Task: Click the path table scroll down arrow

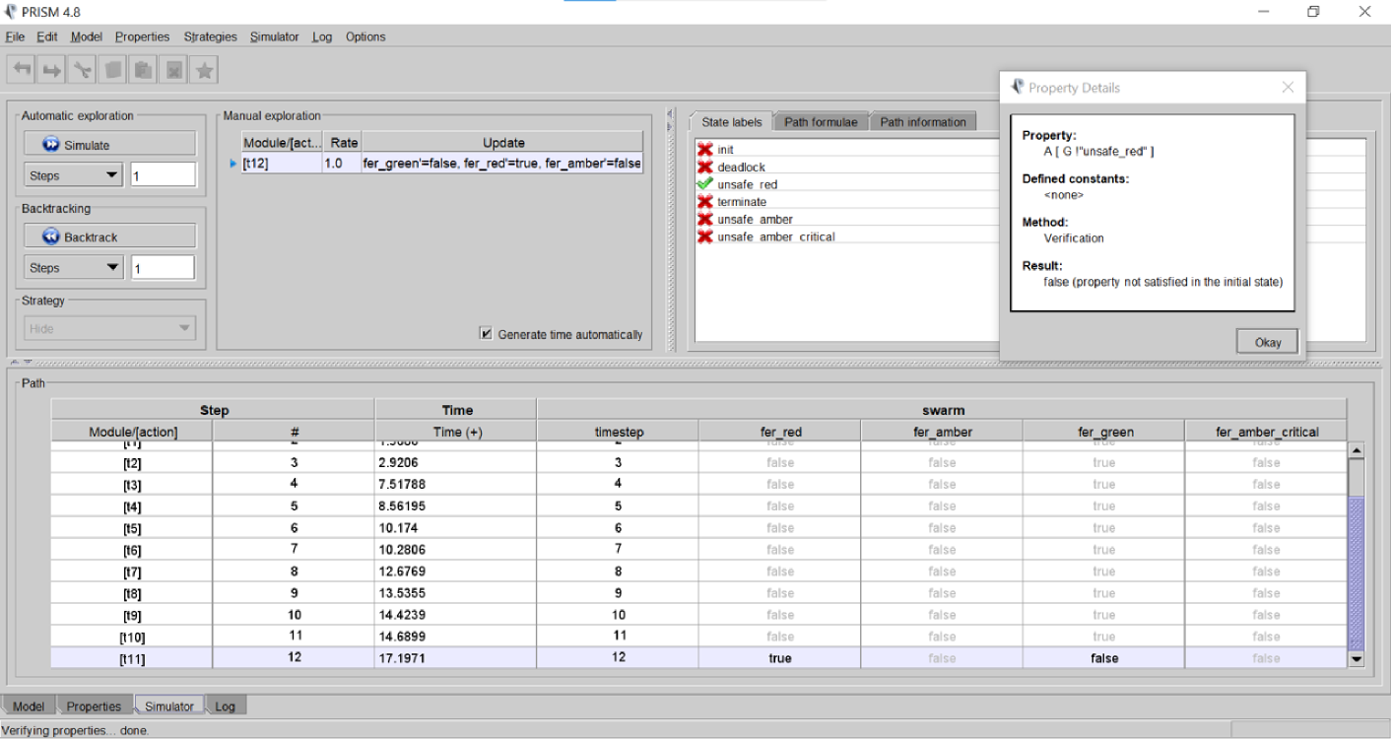Action: pyautogui.click(x=1356, y=659)
